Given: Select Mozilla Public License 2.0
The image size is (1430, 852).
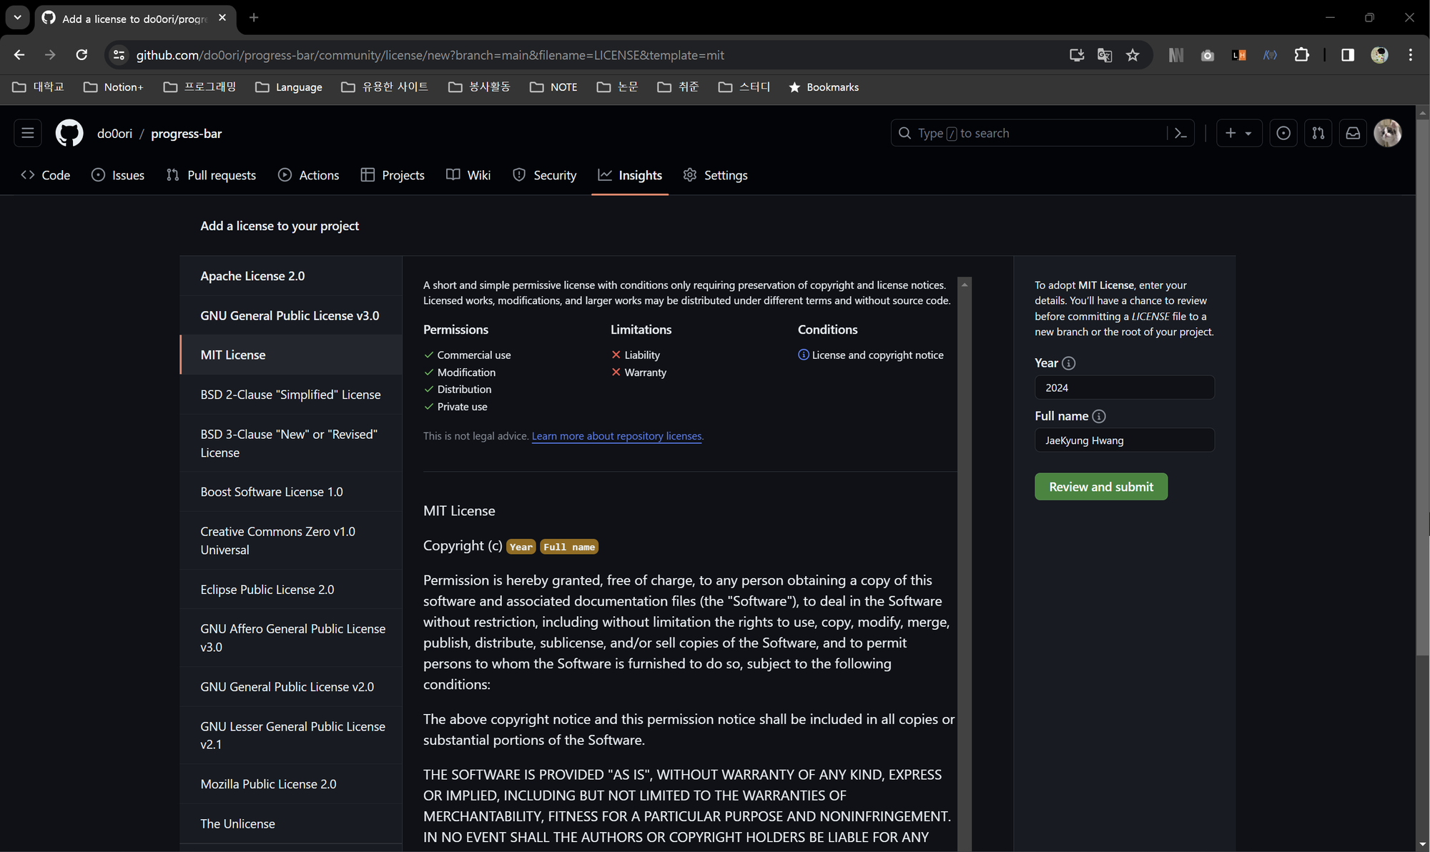Looking at the screenshot, I should click(x=291, y=784).
